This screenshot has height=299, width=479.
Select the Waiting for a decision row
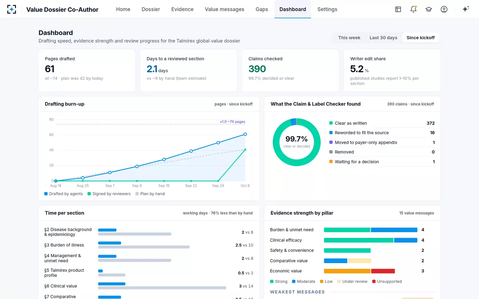[x=382, y=161]
